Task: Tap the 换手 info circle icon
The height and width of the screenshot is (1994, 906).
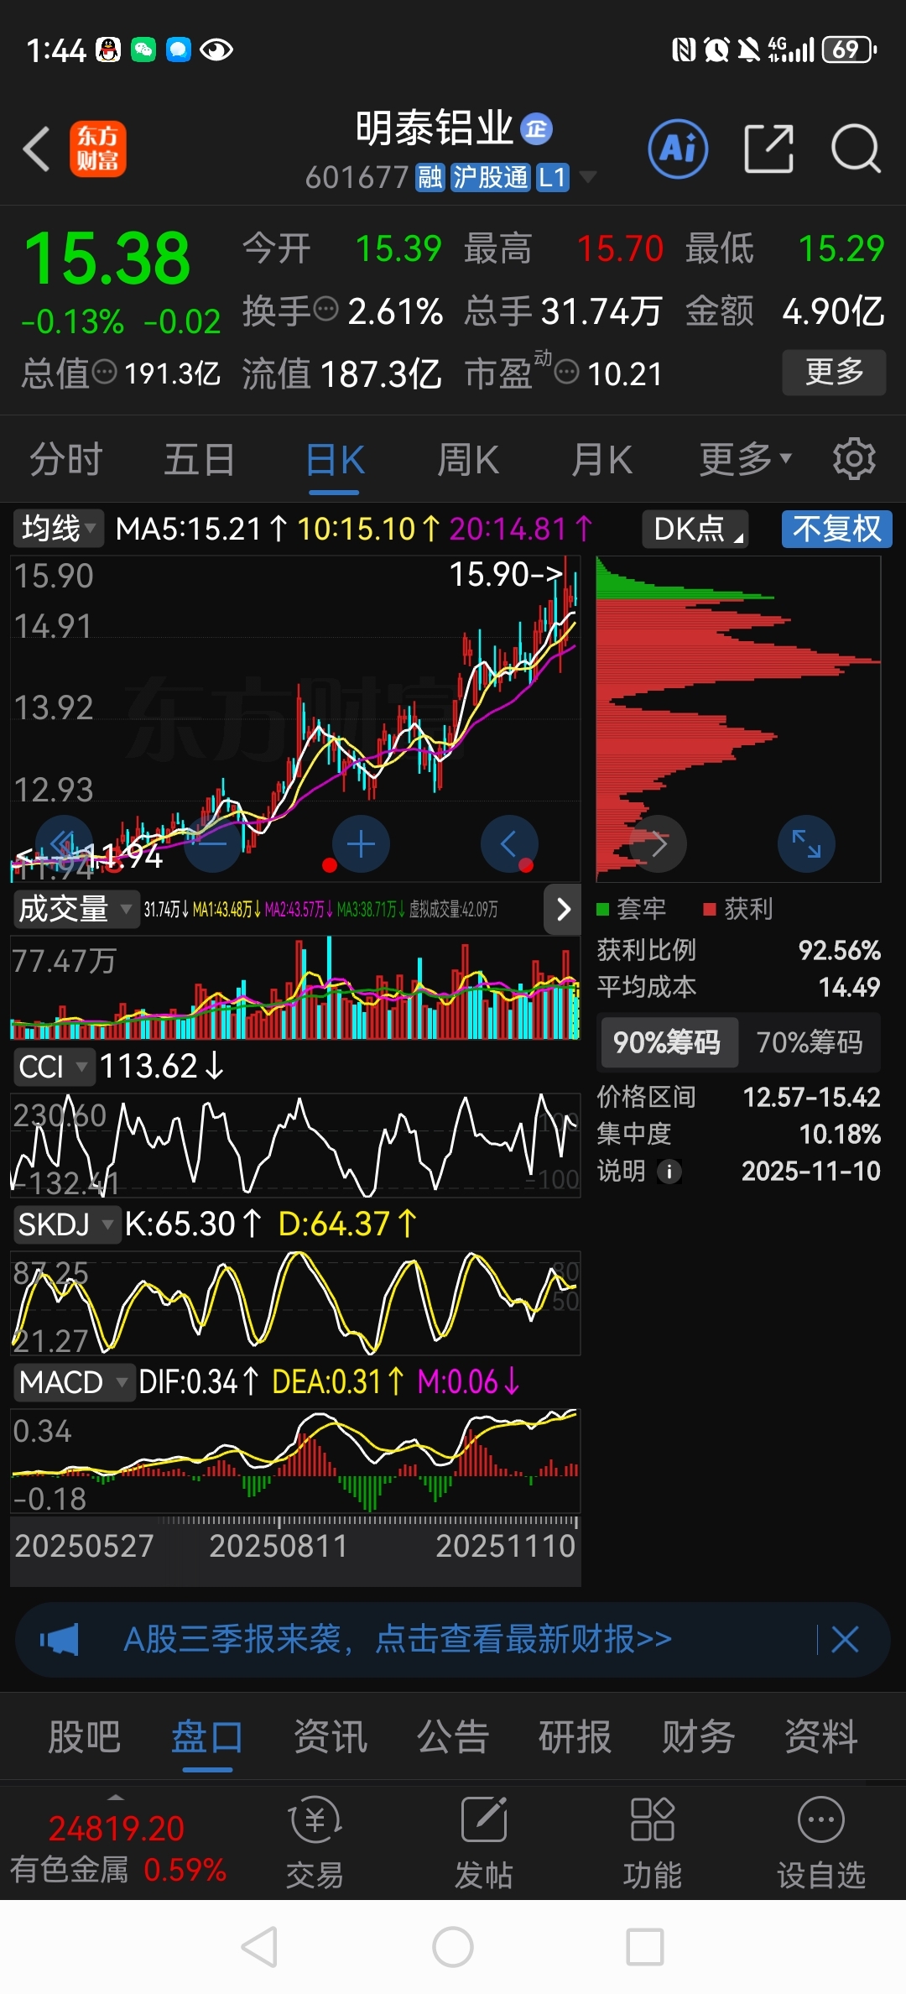Action: point(325,310)
